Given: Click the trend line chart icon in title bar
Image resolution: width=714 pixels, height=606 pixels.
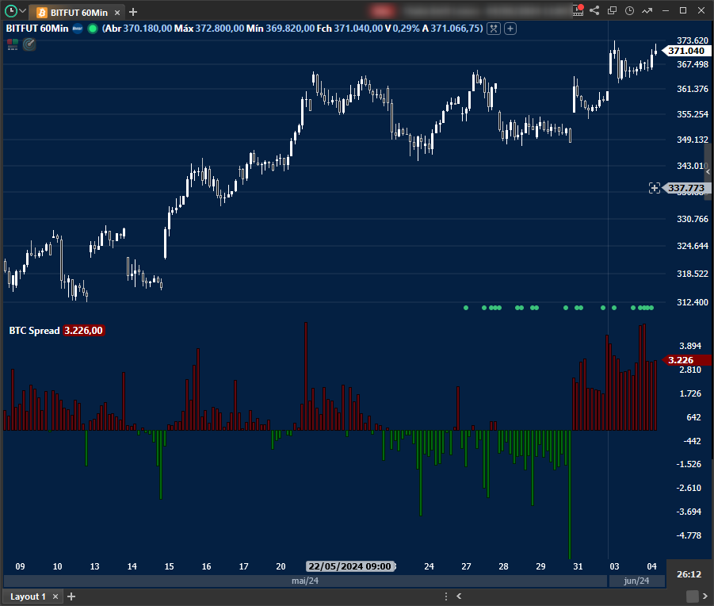Looking at the screenshot, I should 647,10.
